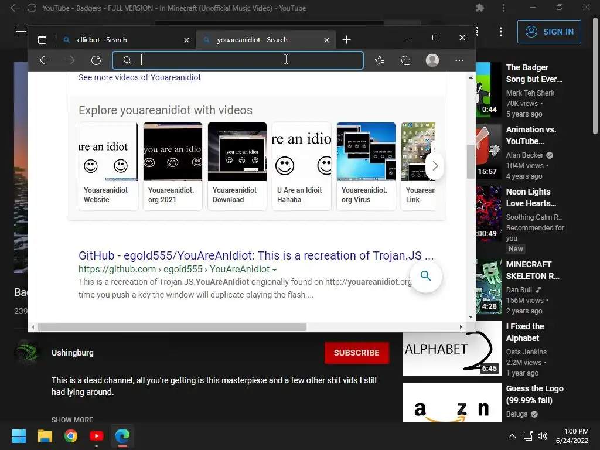Open GitHub egold555/YouAreAnIdiot result

click(256, 255)
